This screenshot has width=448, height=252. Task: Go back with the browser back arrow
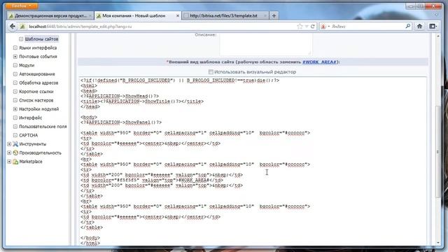pyautogui.click(x=13, y=27)
